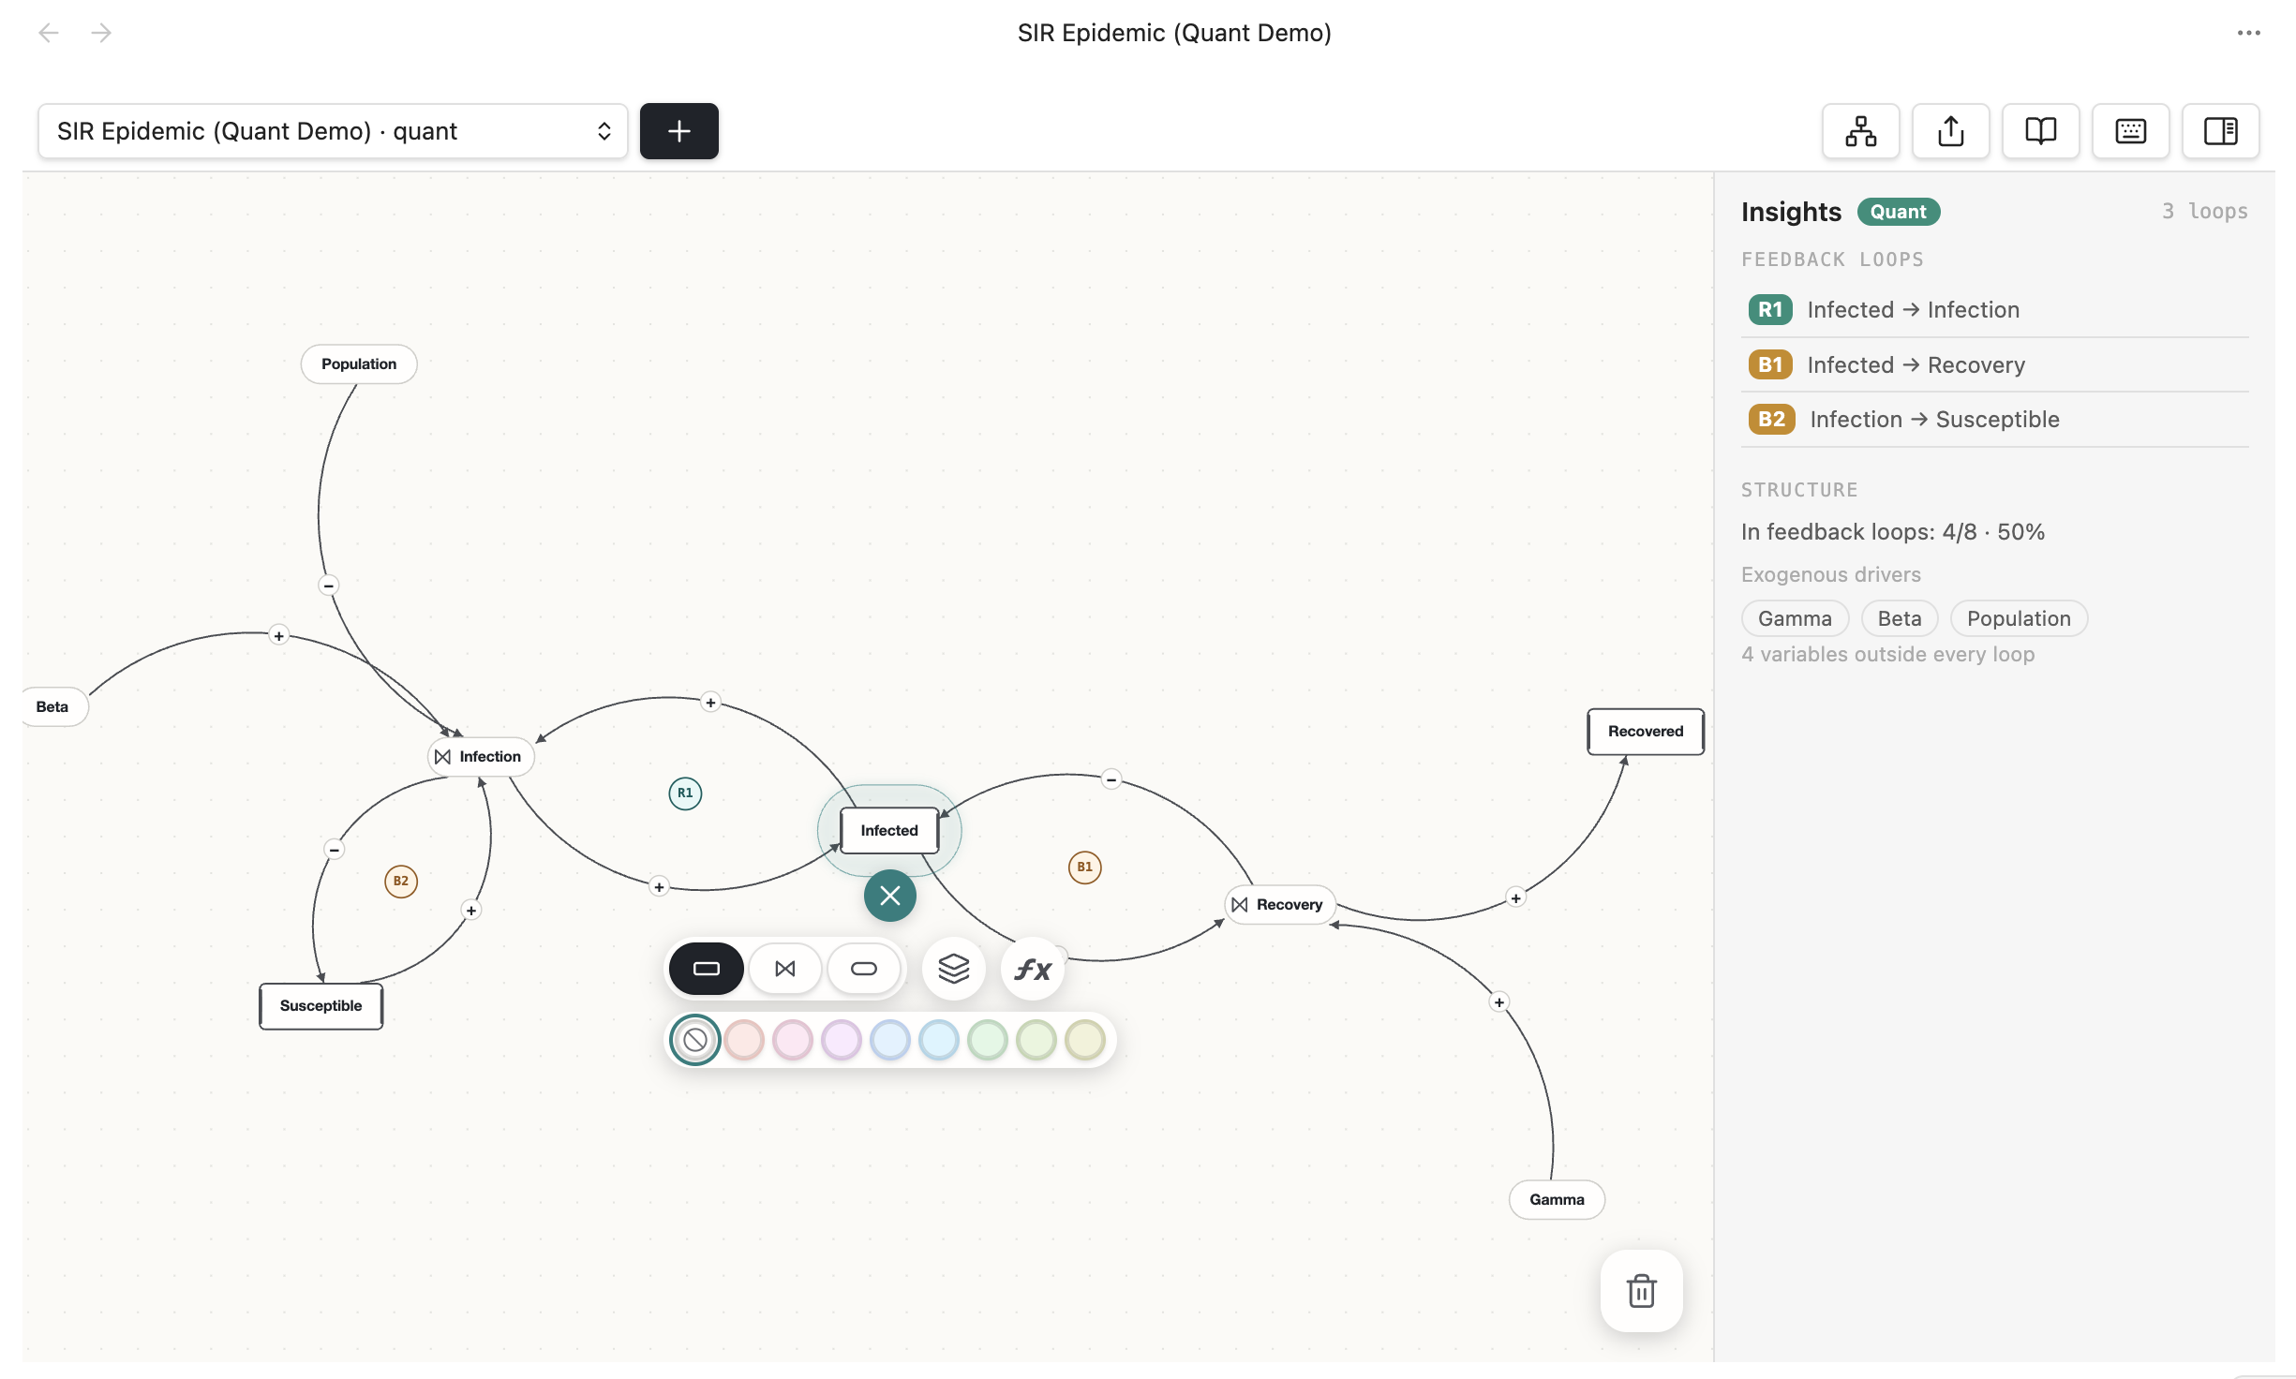Toggle plus polarity on Infected-to-Infection link
Screen dimensions: 2296x1379
coord(710,703)
